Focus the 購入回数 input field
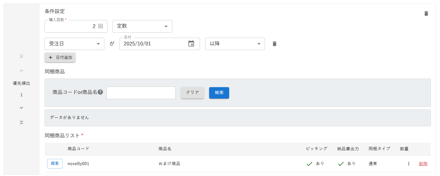 [x=71, y=26]
